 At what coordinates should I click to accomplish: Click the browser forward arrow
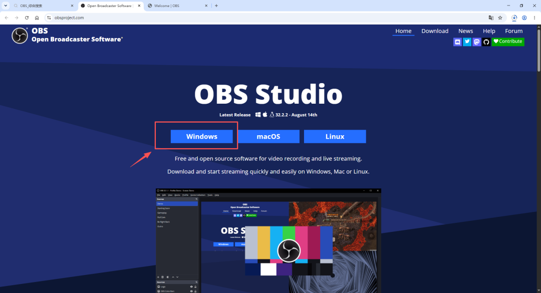[x=17, y=18]
